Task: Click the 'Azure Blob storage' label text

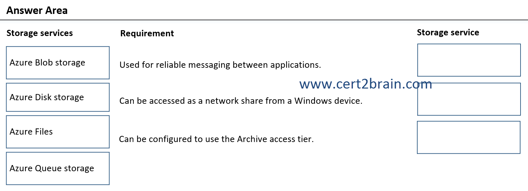Action: tap(47, 63)
